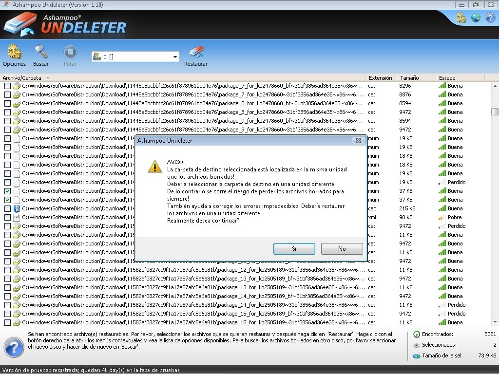The height and width of the screenshot is (374, 499).
Task: Click the Ashampoo Undeleter logo eraser
Action: [21, 24]
